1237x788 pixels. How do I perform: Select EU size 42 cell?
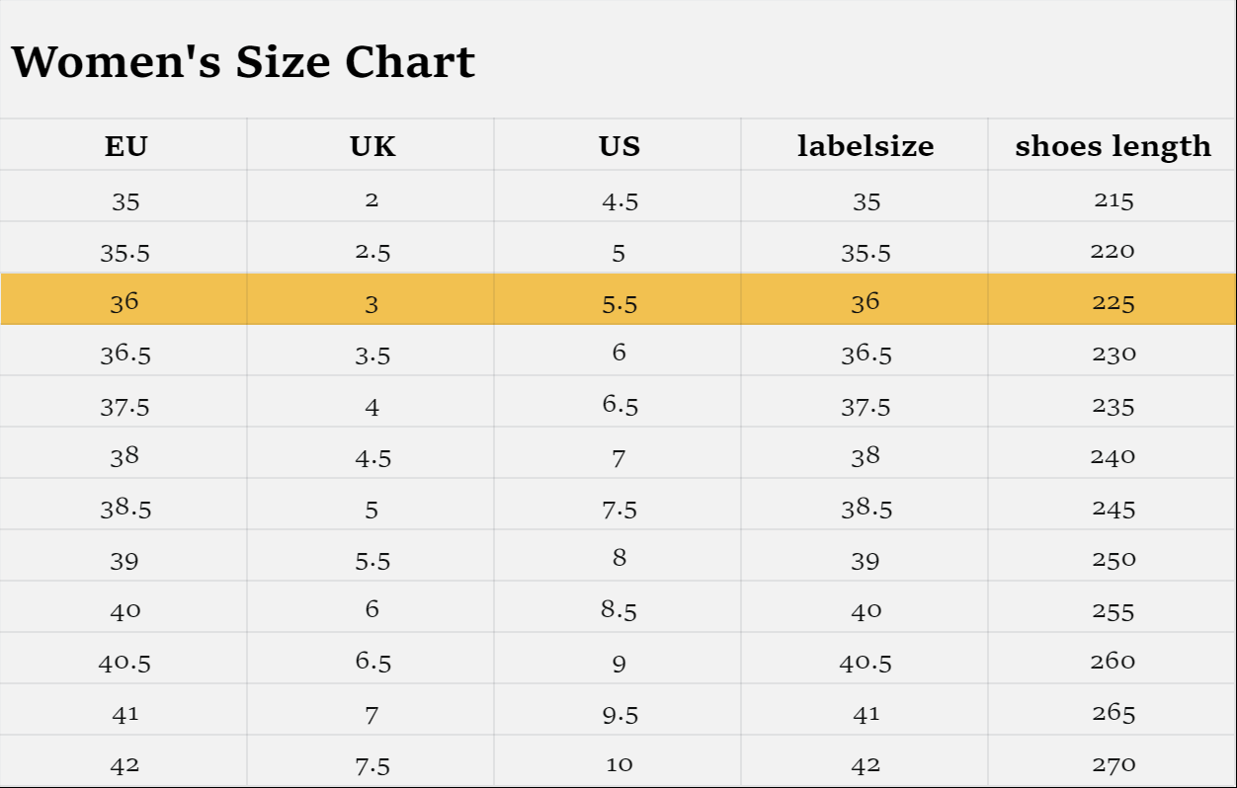pos(125,764)
